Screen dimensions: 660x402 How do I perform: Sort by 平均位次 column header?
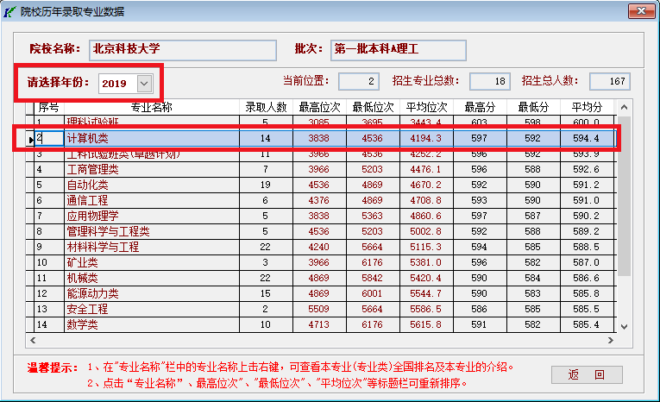coord(426,108)
